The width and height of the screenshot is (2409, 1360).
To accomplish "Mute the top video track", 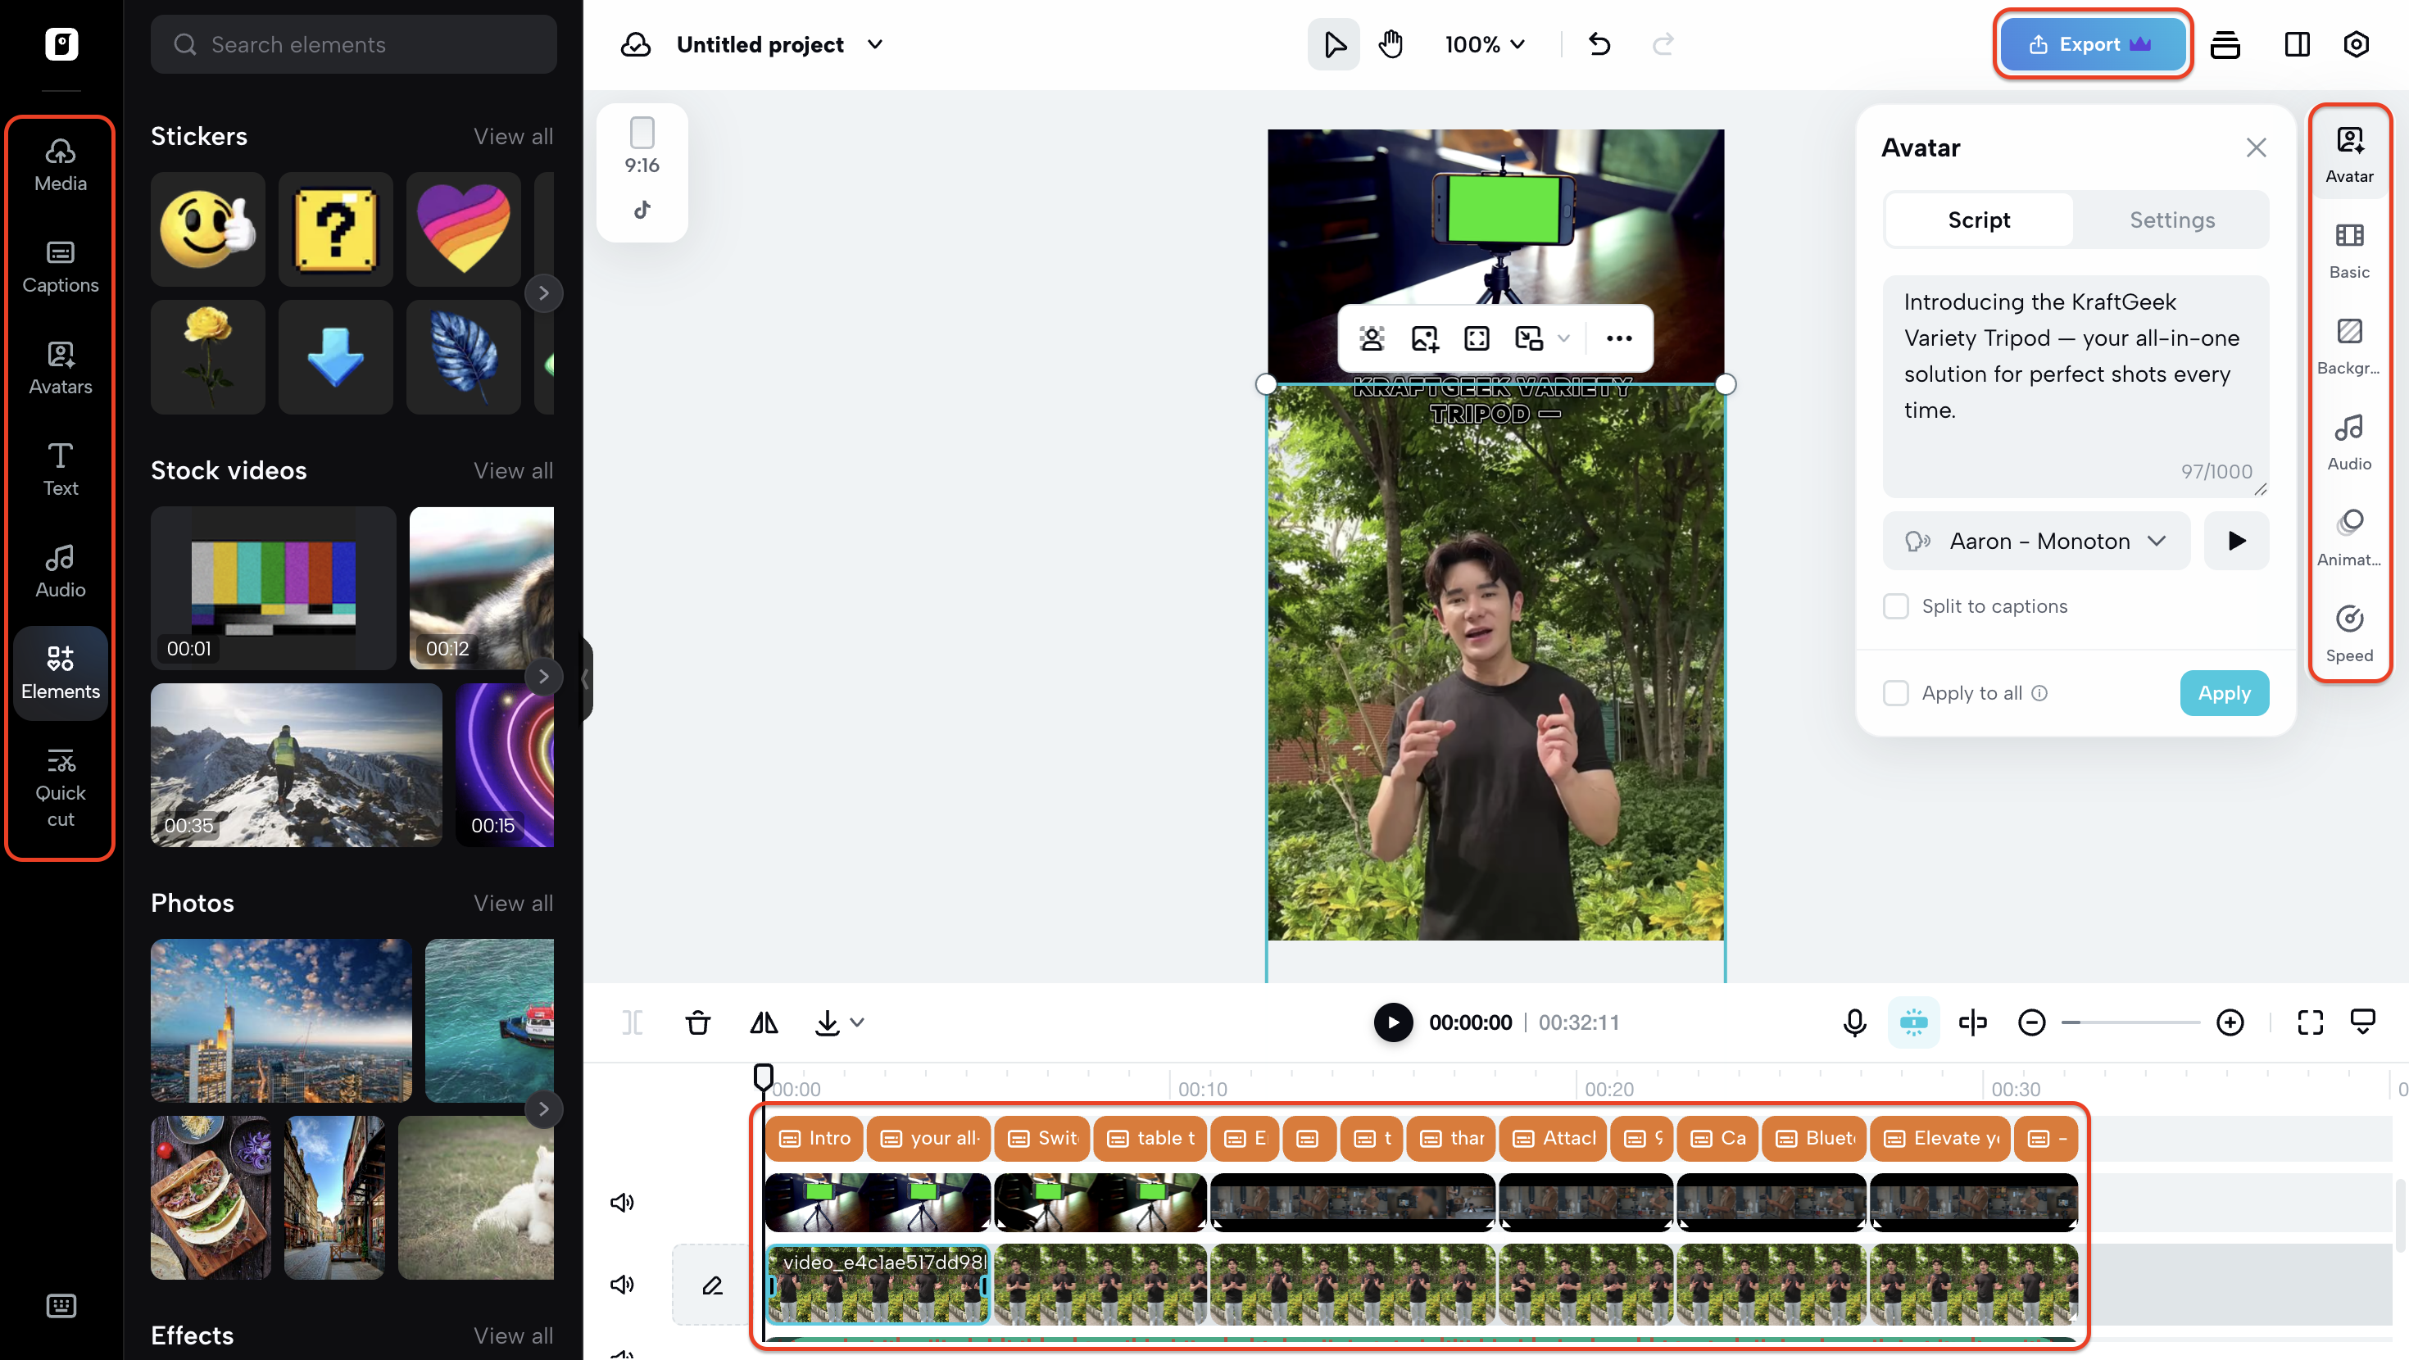I will 622,1202.
